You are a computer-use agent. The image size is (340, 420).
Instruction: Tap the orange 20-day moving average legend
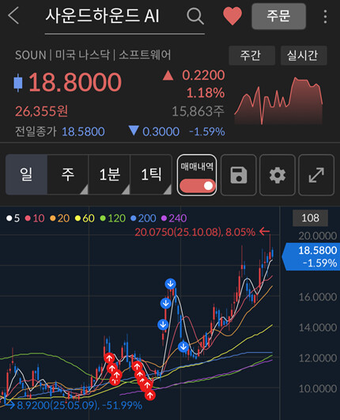60,218
